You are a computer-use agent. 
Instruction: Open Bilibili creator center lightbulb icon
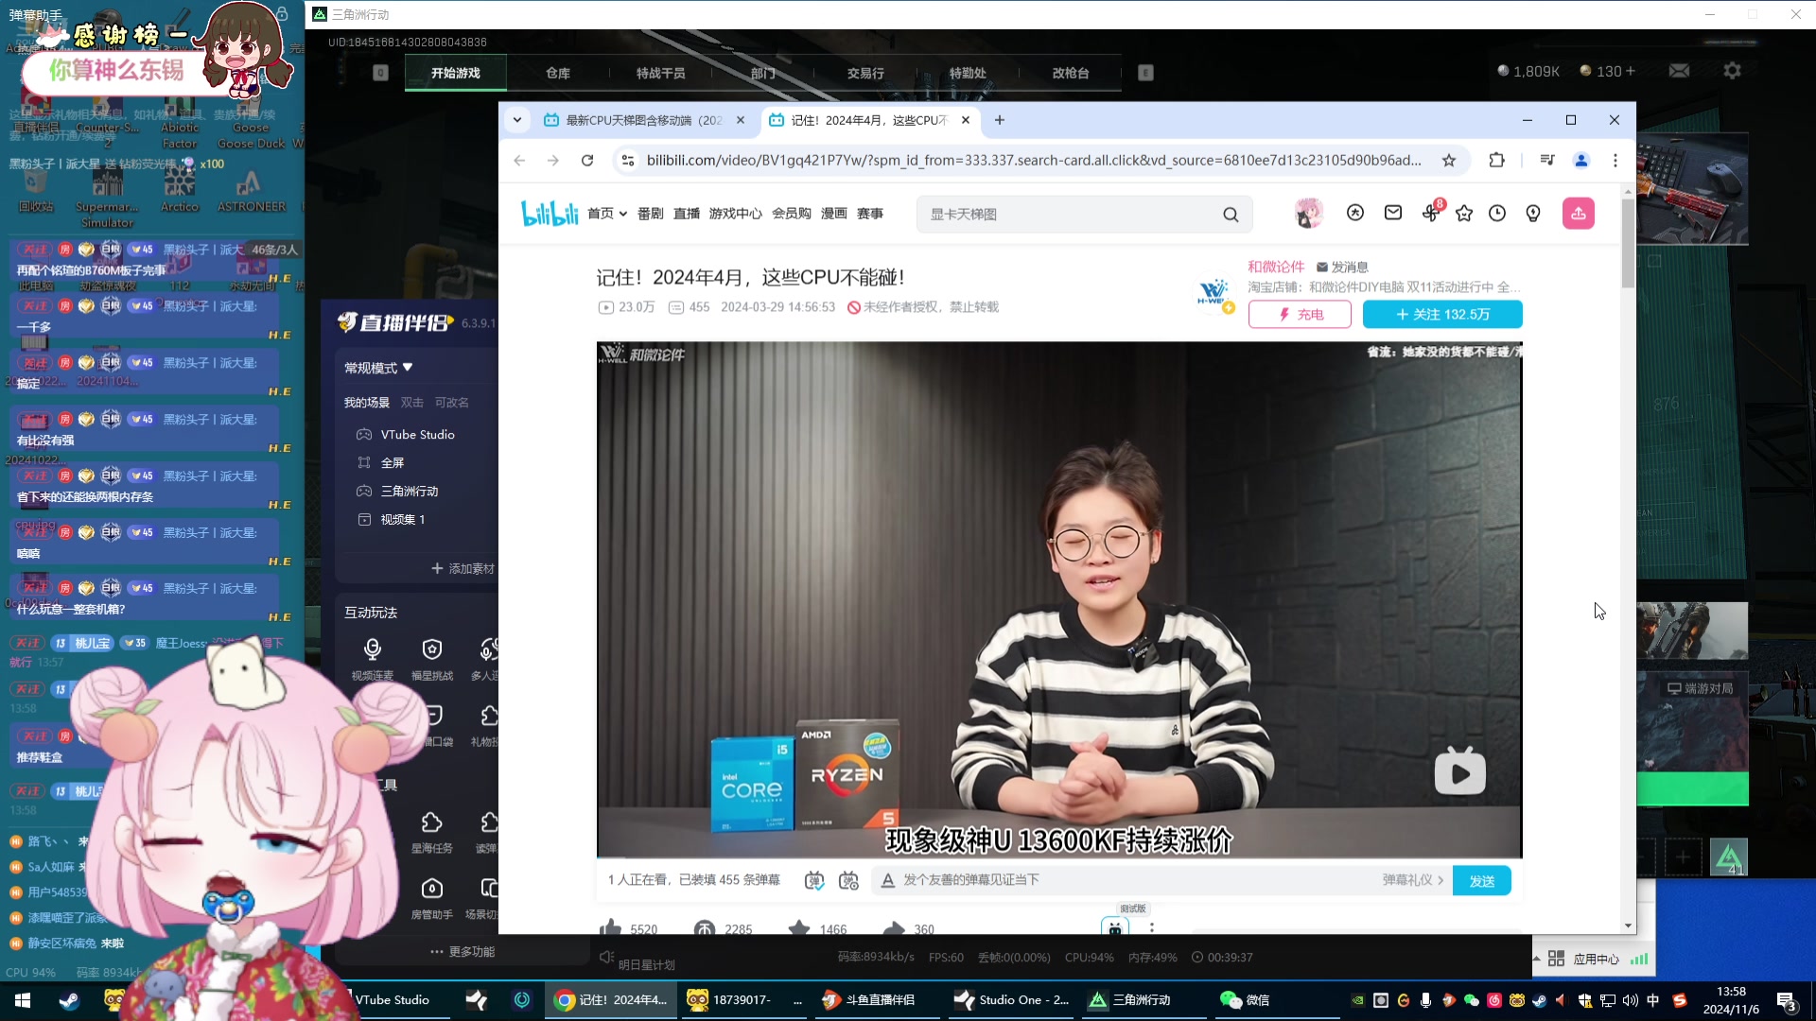[x=1533, y=214]
